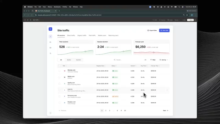
Task: Open the three-dot menu on the Learn.io row
Action: click(x=167, y=90)
